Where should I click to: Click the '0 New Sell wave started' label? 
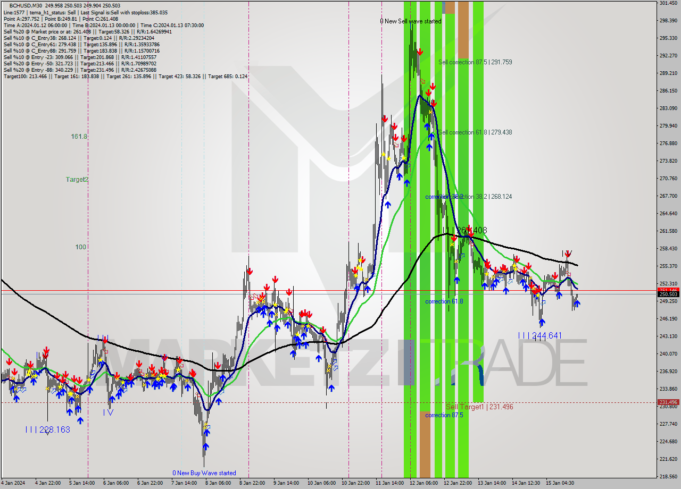(x=410, y=21)
